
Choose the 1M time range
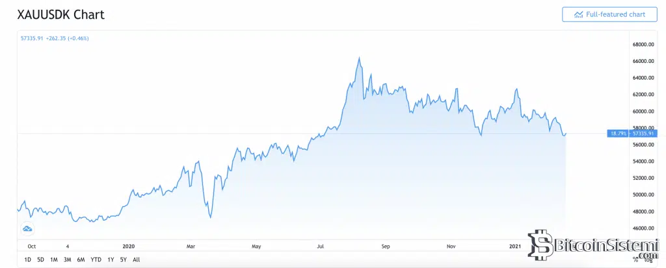point(54,260)
